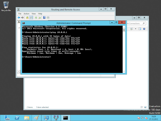Open the Command Prompt system menu icon
161x121 pixels.
23,23
